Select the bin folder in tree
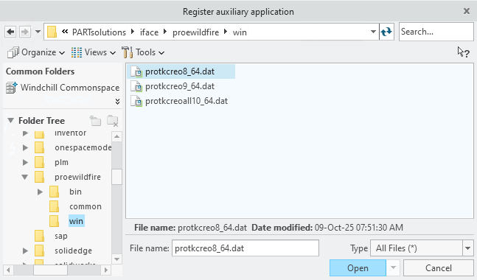 tap(75, 192)
